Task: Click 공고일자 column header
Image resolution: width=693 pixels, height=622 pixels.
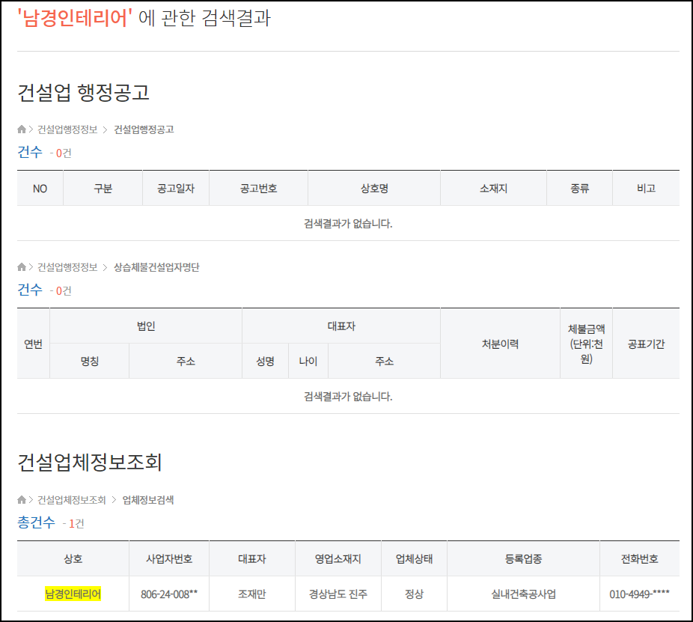Action: point(176,189)
